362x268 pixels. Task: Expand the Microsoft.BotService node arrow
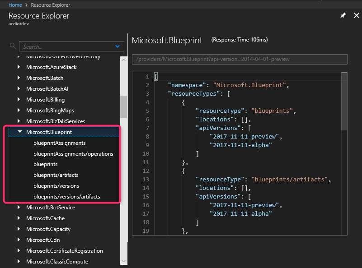click(19, 208)
